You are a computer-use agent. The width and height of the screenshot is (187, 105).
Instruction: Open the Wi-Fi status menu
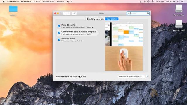pyautogui.click(x=153, y=1)
